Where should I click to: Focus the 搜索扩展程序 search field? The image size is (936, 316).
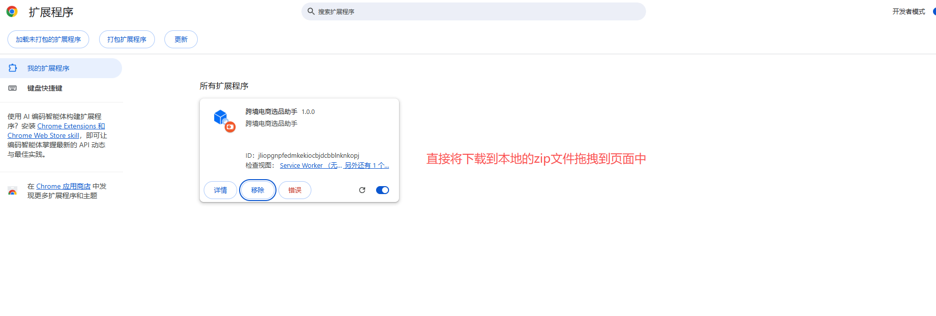473,11
